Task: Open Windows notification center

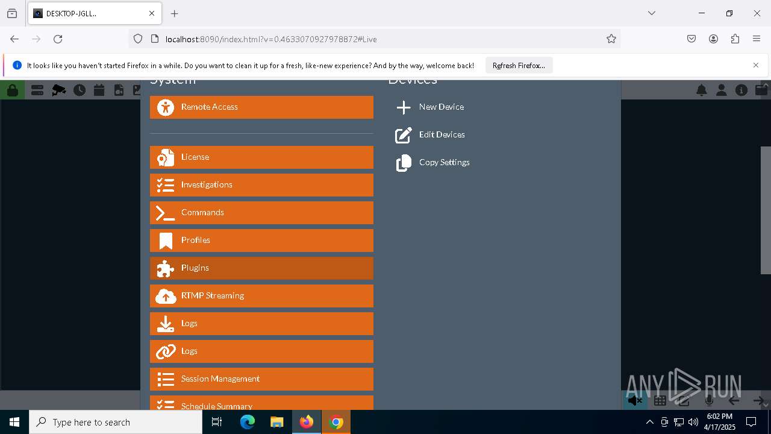Action: [x=751, y=422]
